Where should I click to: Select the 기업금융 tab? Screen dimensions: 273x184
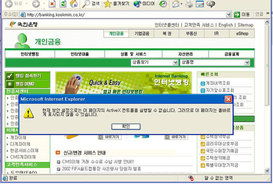point(142,33)
